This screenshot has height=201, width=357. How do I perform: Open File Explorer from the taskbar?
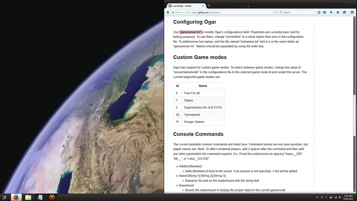[28, 197]
